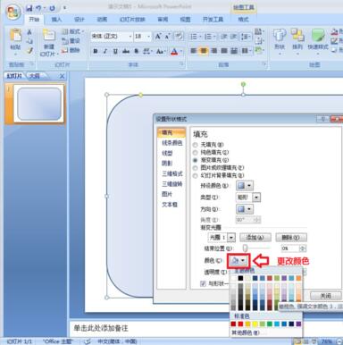Switch to the 格式 (Format) drawing tools tab
The image size is (343, 345).
click(x=243, y=20)
